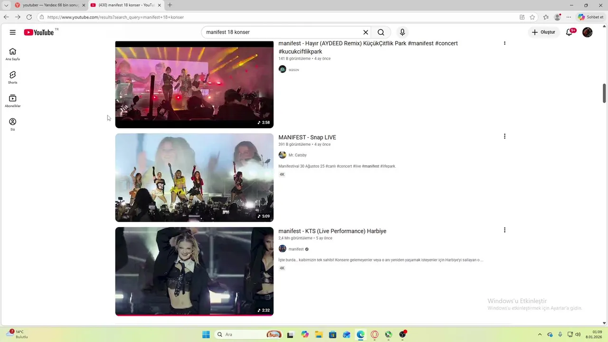Screen dimensions: 608x342
Task: Open Abonelikler in the sidebar
Action: (13, 101)
